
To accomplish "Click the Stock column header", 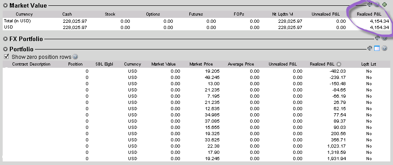I will 110,14.
